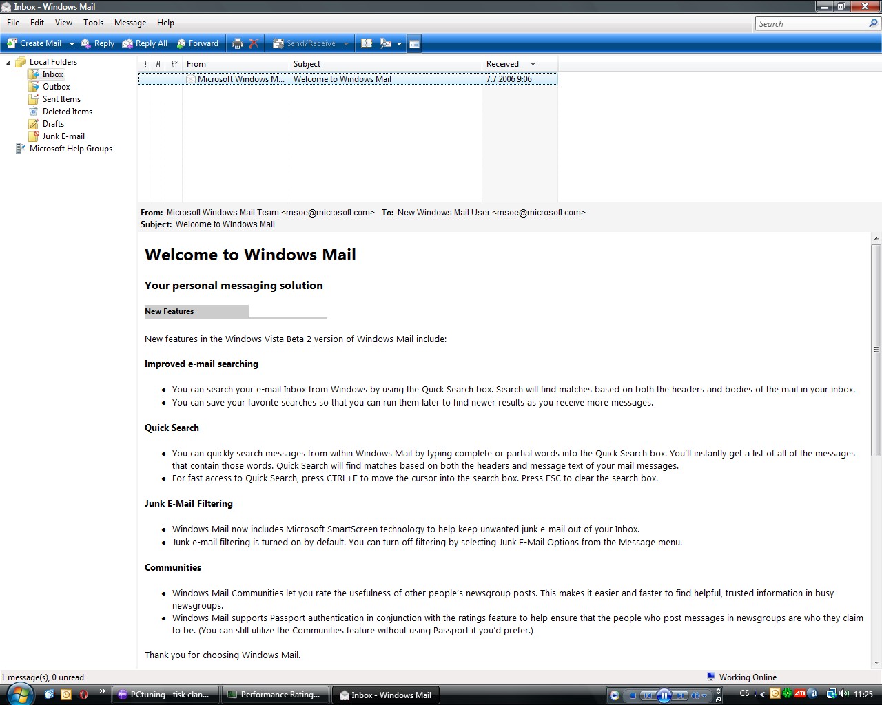Open the Help menu
Screen dimensions: 882x705
tap(165, 23)
